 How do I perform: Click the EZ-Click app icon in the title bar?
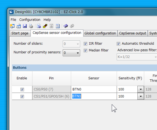point(11,12)
